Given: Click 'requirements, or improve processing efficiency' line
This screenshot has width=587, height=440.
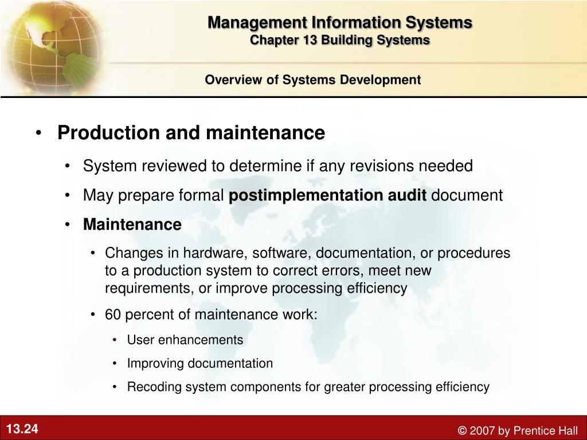Looking at the screenshot, I should click(256, 288).
